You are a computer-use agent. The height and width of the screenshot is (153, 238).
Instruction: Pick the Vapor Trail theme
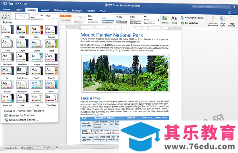tap(8, 98)
